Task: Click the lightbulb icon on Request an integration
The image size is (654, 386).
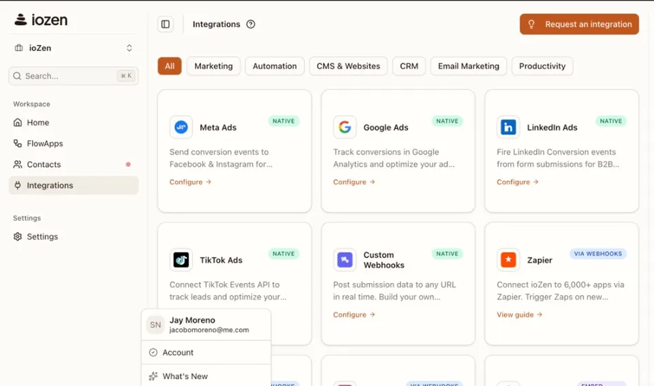Action: [x=531, y=25]
